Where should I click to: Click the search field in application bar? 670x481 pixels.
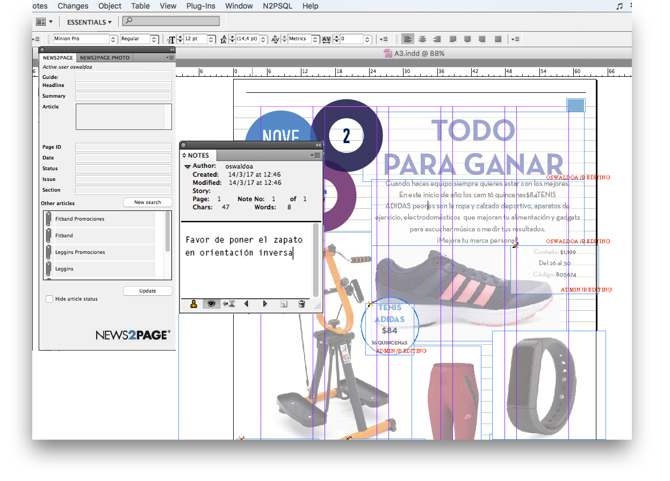click(x=171, y=21)
